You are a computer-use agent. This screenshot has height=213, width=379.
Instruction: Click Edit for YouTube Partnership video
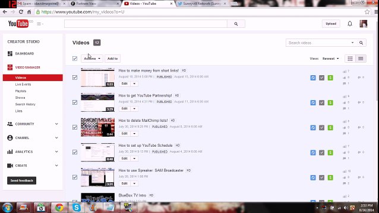coord(125,108)
